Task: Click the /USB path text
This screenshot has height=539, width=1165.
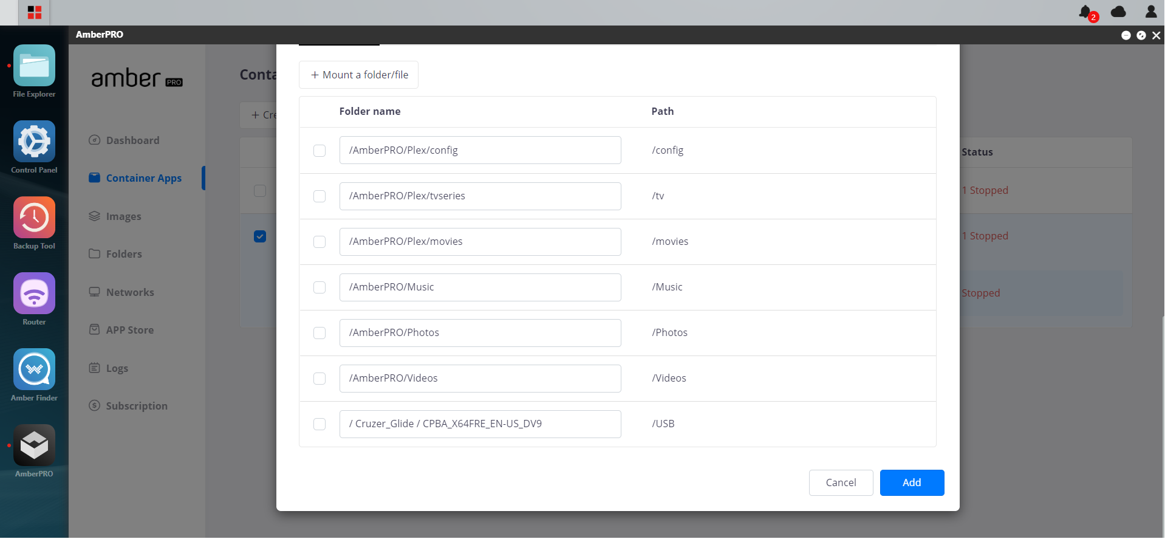Action: tap(663, 424)
